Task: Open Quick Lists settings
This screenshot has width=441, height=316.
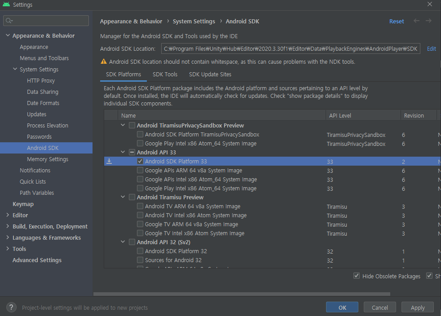Action: pos(33,182)
